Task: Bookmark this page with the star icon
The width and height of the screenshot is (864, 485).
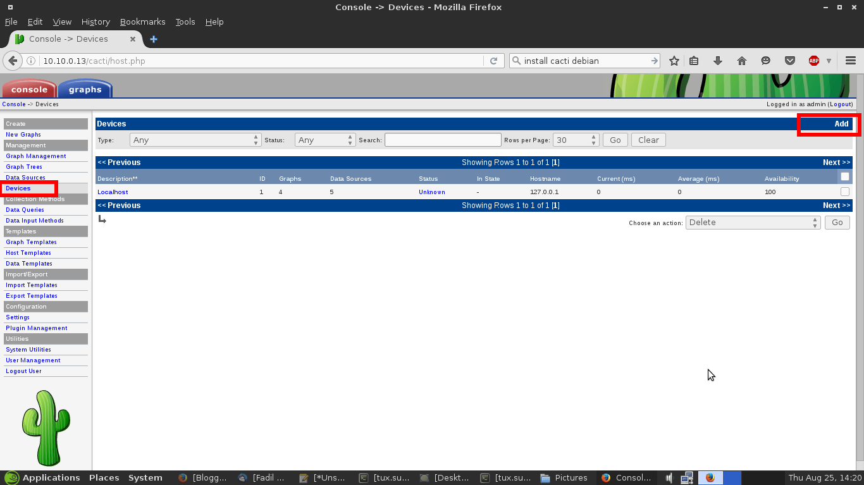Action: pyautogui.click(x=674, y=61)
